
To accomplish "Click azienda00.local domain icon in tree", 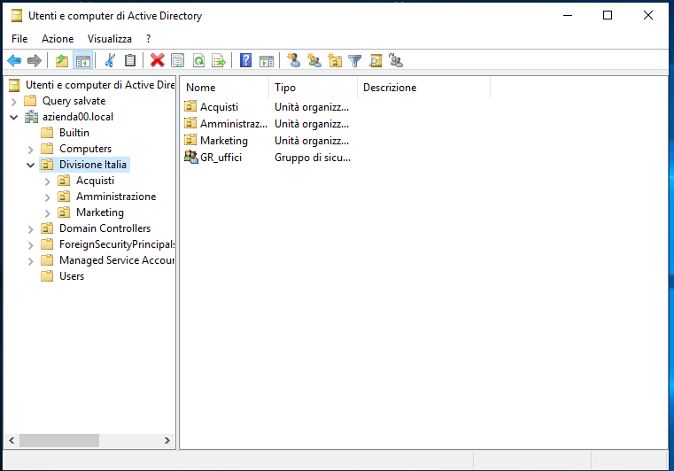I will pos(31,117).
